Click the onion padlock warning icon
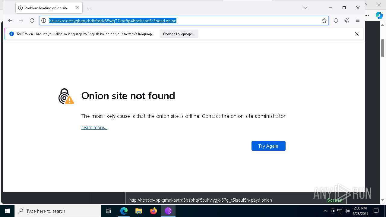The height and width of the screenshot is (217, 386). click(66, 96)
